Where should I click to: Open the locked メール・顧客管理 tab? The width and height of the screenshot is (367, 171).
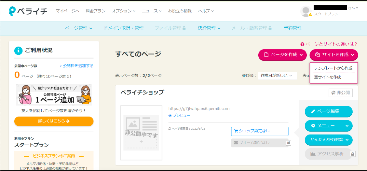click(251, 28)
